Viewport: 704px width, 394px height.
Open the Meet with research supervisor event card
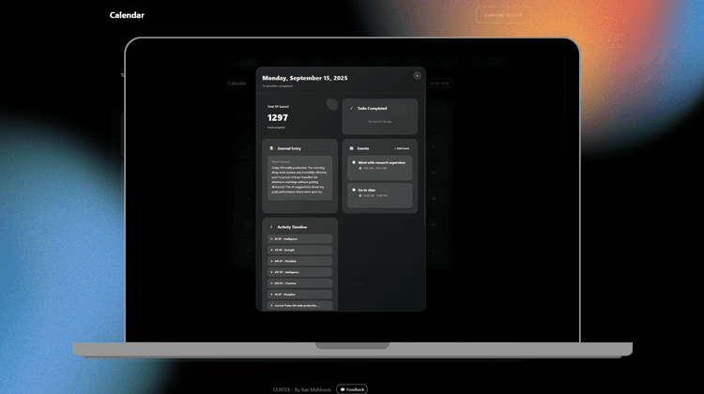coord(380,165)
